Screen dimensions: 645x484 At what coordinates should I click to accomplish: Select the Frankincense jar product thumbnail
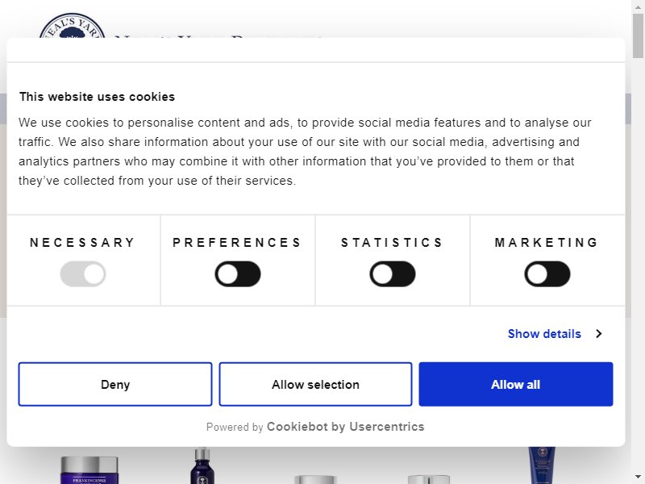tap(89, 469)
